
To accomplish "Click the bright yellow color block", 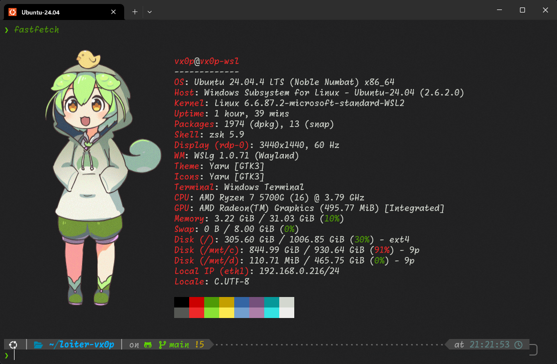I will click(227, 312).
